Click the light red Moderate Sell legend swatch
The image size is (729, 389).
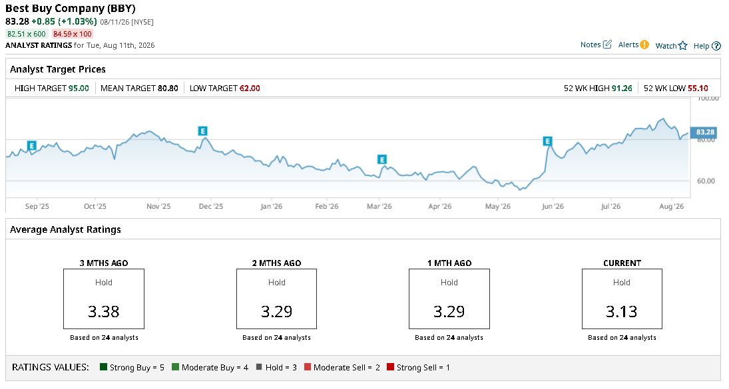click(308, 366)
